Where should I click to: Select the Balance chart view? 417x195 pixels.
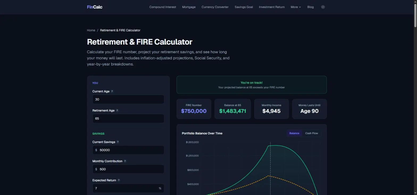(x=294, y=133)
